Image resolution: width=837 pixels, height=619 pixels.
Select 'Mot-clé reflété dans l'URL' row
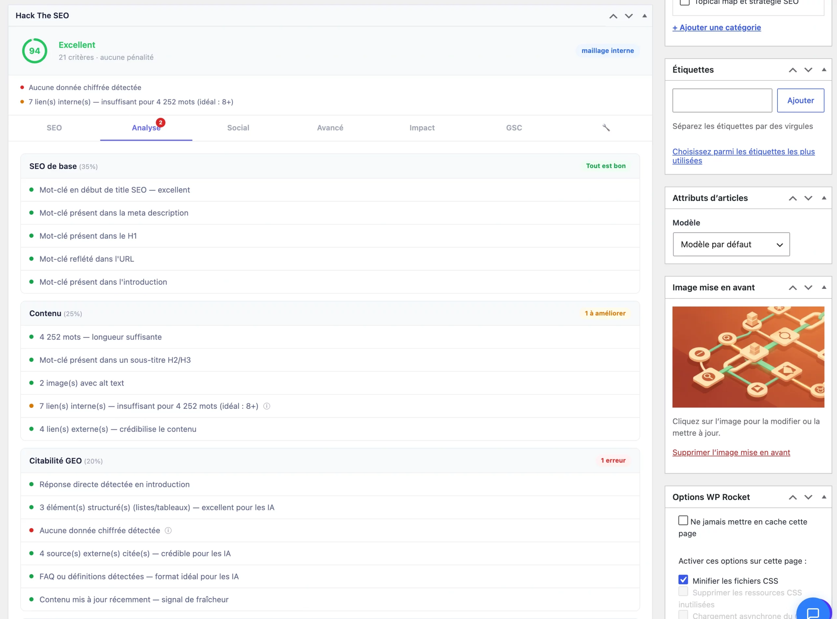pyautogui.click(x=330, y=259)
